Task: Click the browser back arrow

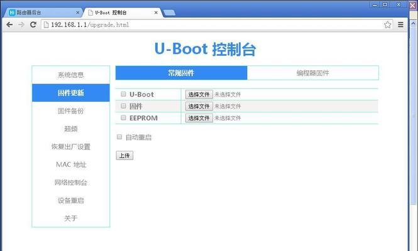Action: pyautogui.click(x=9, y=24)
